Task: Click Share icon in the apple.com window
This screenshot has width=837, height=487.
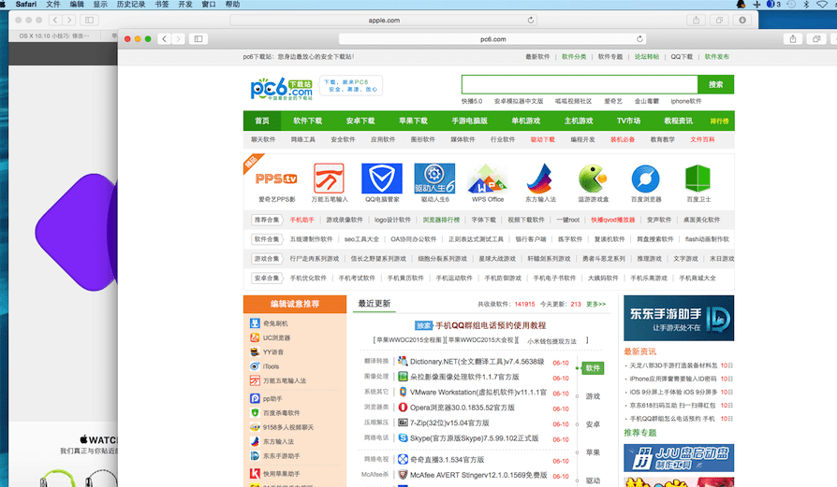Action: point(696,21)
